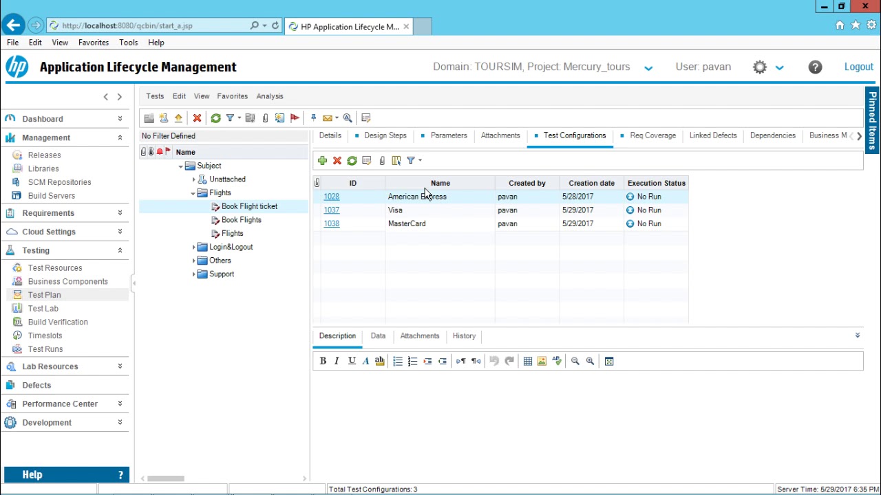Screen dimensions: 881x495
Task: Click the blue Help button at sidebar bottom
Action: click(x=67, y=475)
